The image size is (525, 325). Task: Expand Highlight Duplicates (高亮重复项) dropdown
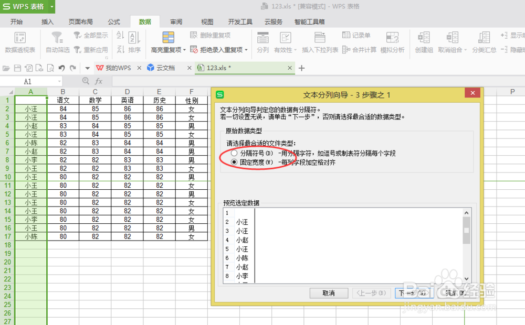pos(184,50)
